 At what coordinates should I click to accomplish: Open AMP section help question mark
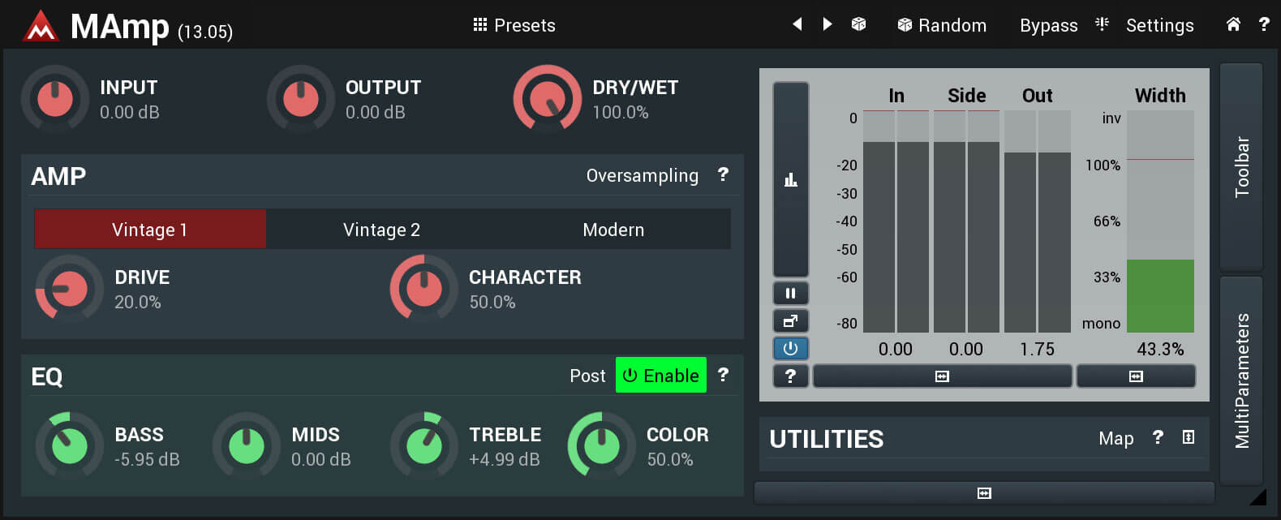click(x=723, y=174)
